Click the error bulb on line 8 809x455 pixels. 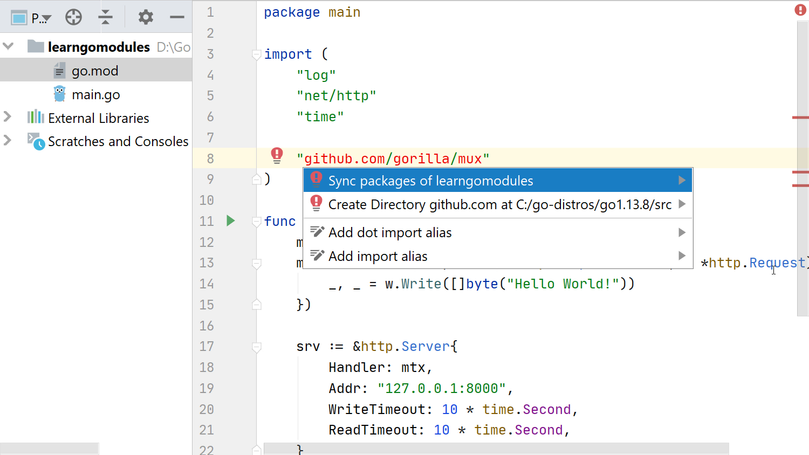pyautogui.click(x=277, y=155)
